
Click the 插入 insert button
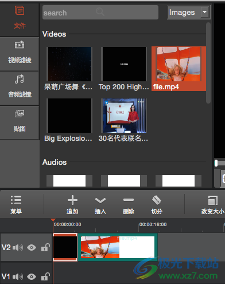[100, 204]
